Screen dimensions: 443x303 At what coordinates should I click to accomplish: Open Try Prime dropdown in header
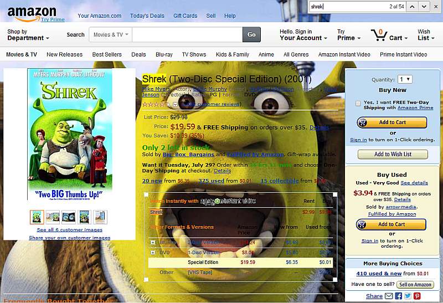349,35
